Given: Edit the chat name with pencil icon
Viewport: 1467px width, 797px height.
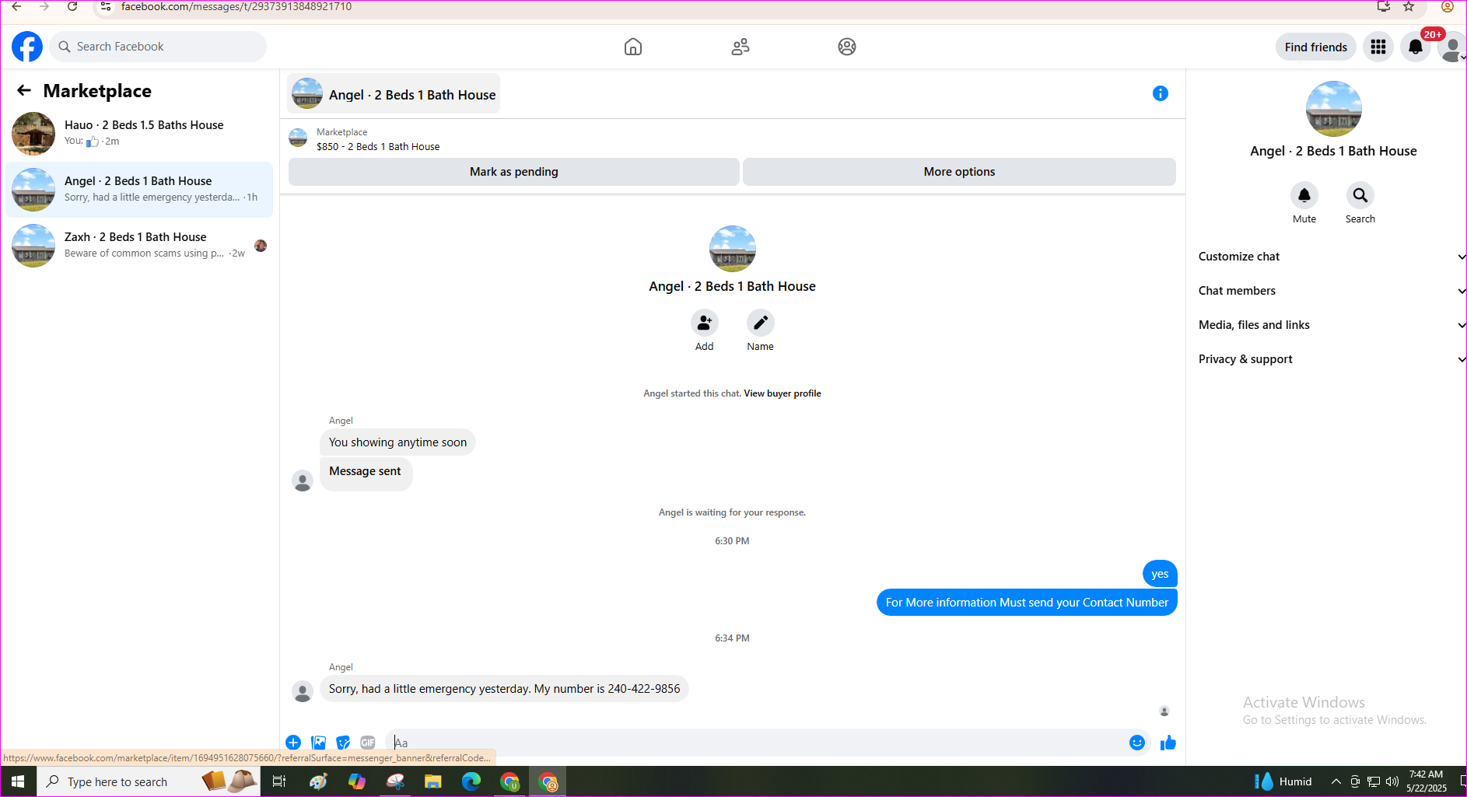Looking at the screenshot, I should click(x=760, y=323).
